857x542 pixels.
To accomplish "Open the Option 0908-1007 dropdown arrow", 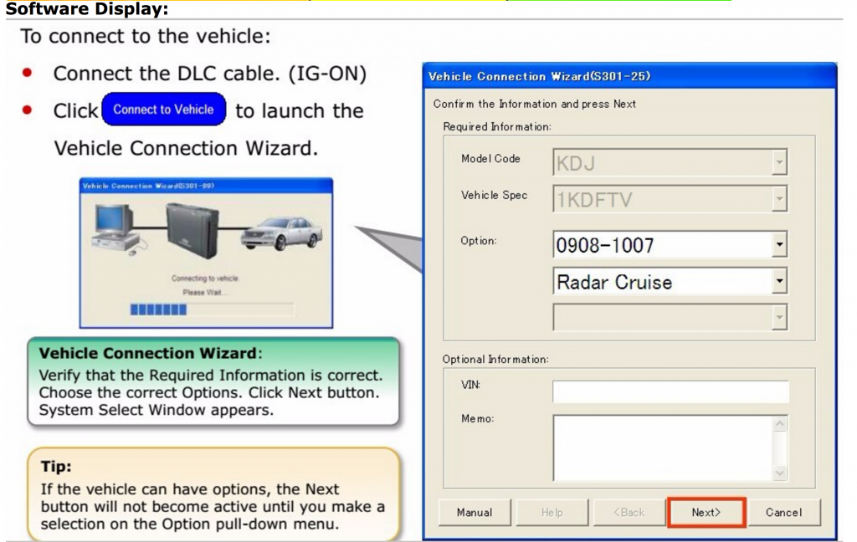I will [x=779, y=245].
